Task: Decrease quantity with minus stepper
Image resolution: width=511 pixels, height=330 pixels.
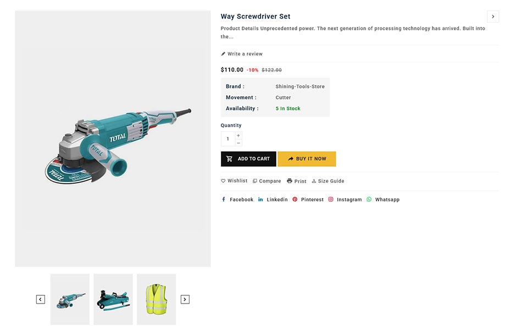Action: 238,143
